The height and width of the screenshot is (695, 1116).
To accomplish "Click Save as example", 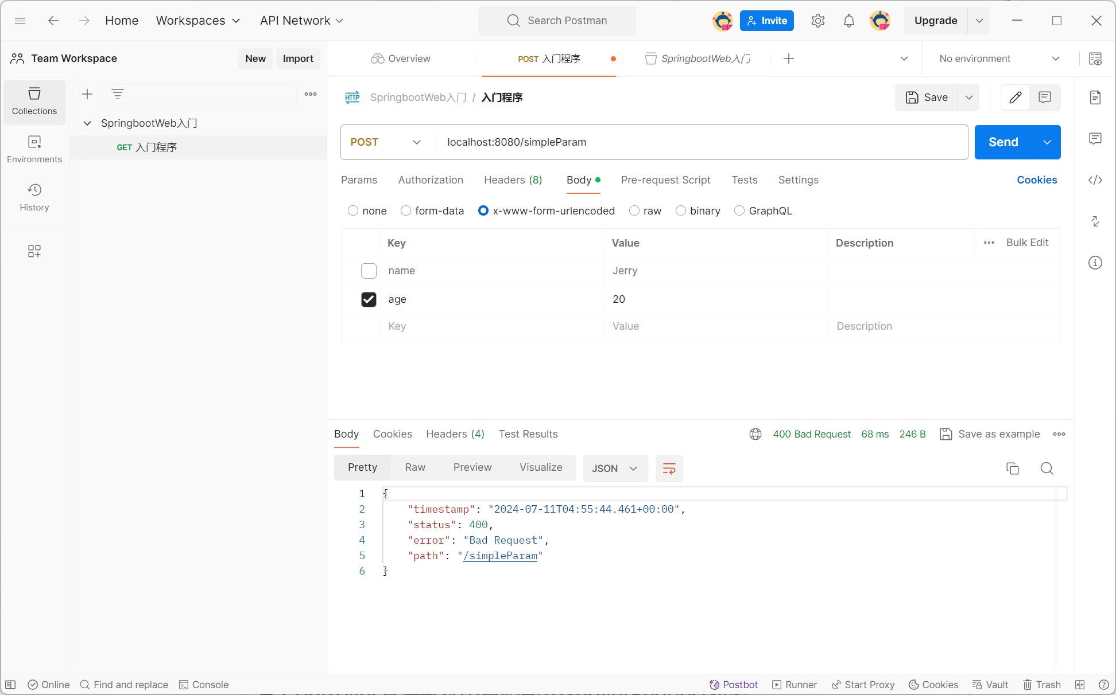I will point(990,434).
